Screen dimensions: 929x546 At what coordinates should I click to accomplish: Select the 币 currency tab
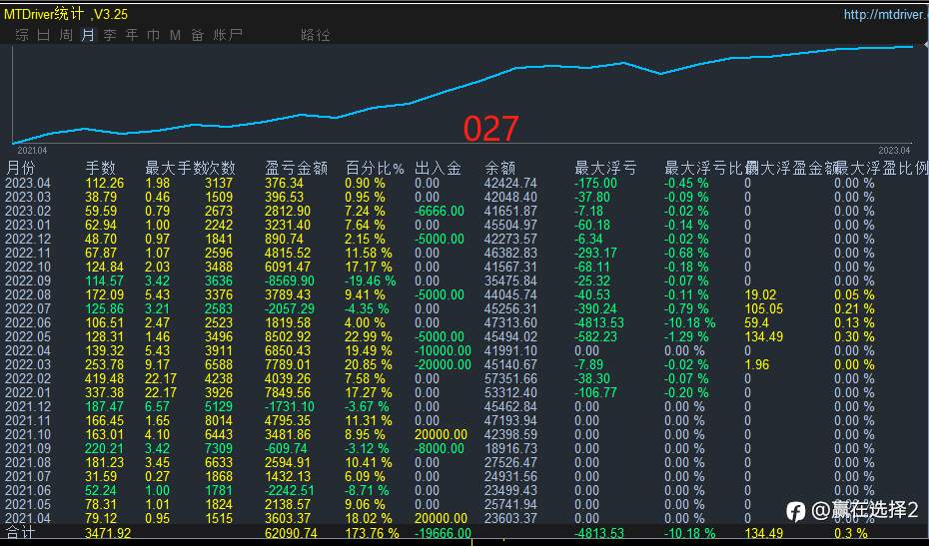[x=153, y=35]
